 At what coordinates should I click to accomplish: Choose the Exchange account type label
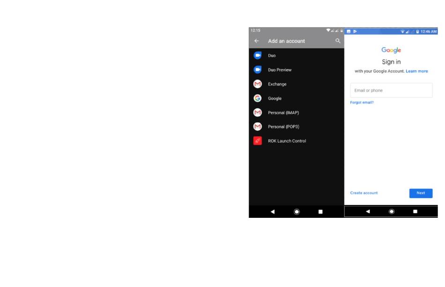click(x=277, y=84)
